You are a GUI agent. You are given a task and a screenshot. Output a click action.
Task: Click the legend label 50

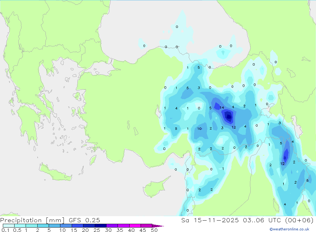(x=155, y=230)
